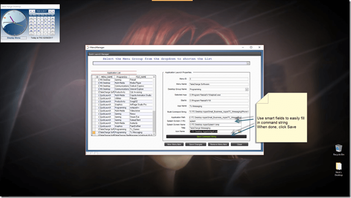Click Remove Menu Item button
This screenshot has width=351, height=198.
pos(218,144)
